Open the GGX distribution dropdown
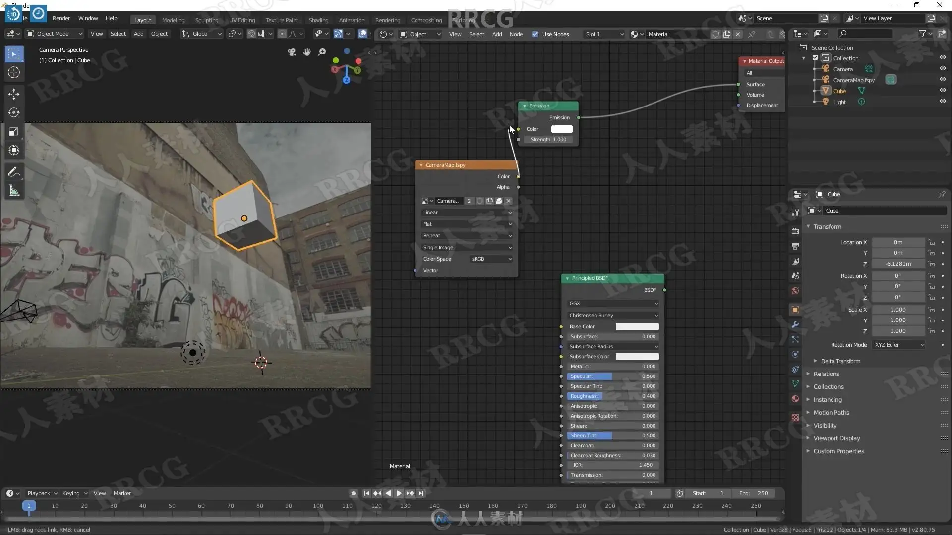 (613, 303)
